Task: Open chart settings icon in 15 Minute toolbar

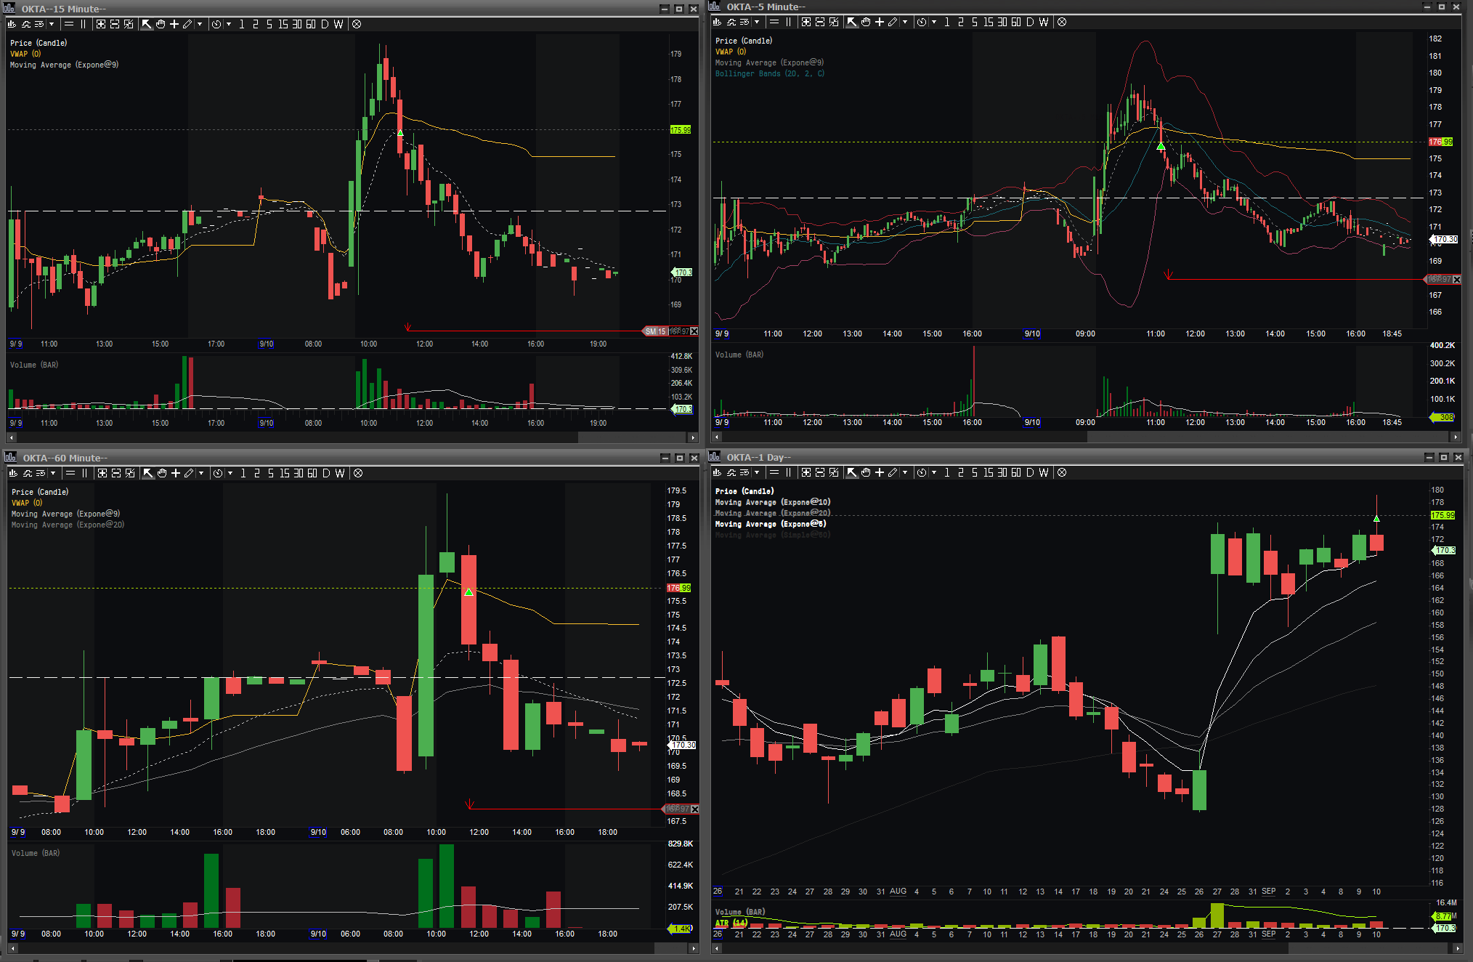Action: (x=40, y=24)
